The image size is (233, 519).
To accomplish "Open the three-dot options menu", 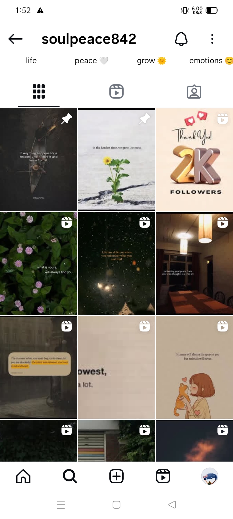I will coord(212,39).
